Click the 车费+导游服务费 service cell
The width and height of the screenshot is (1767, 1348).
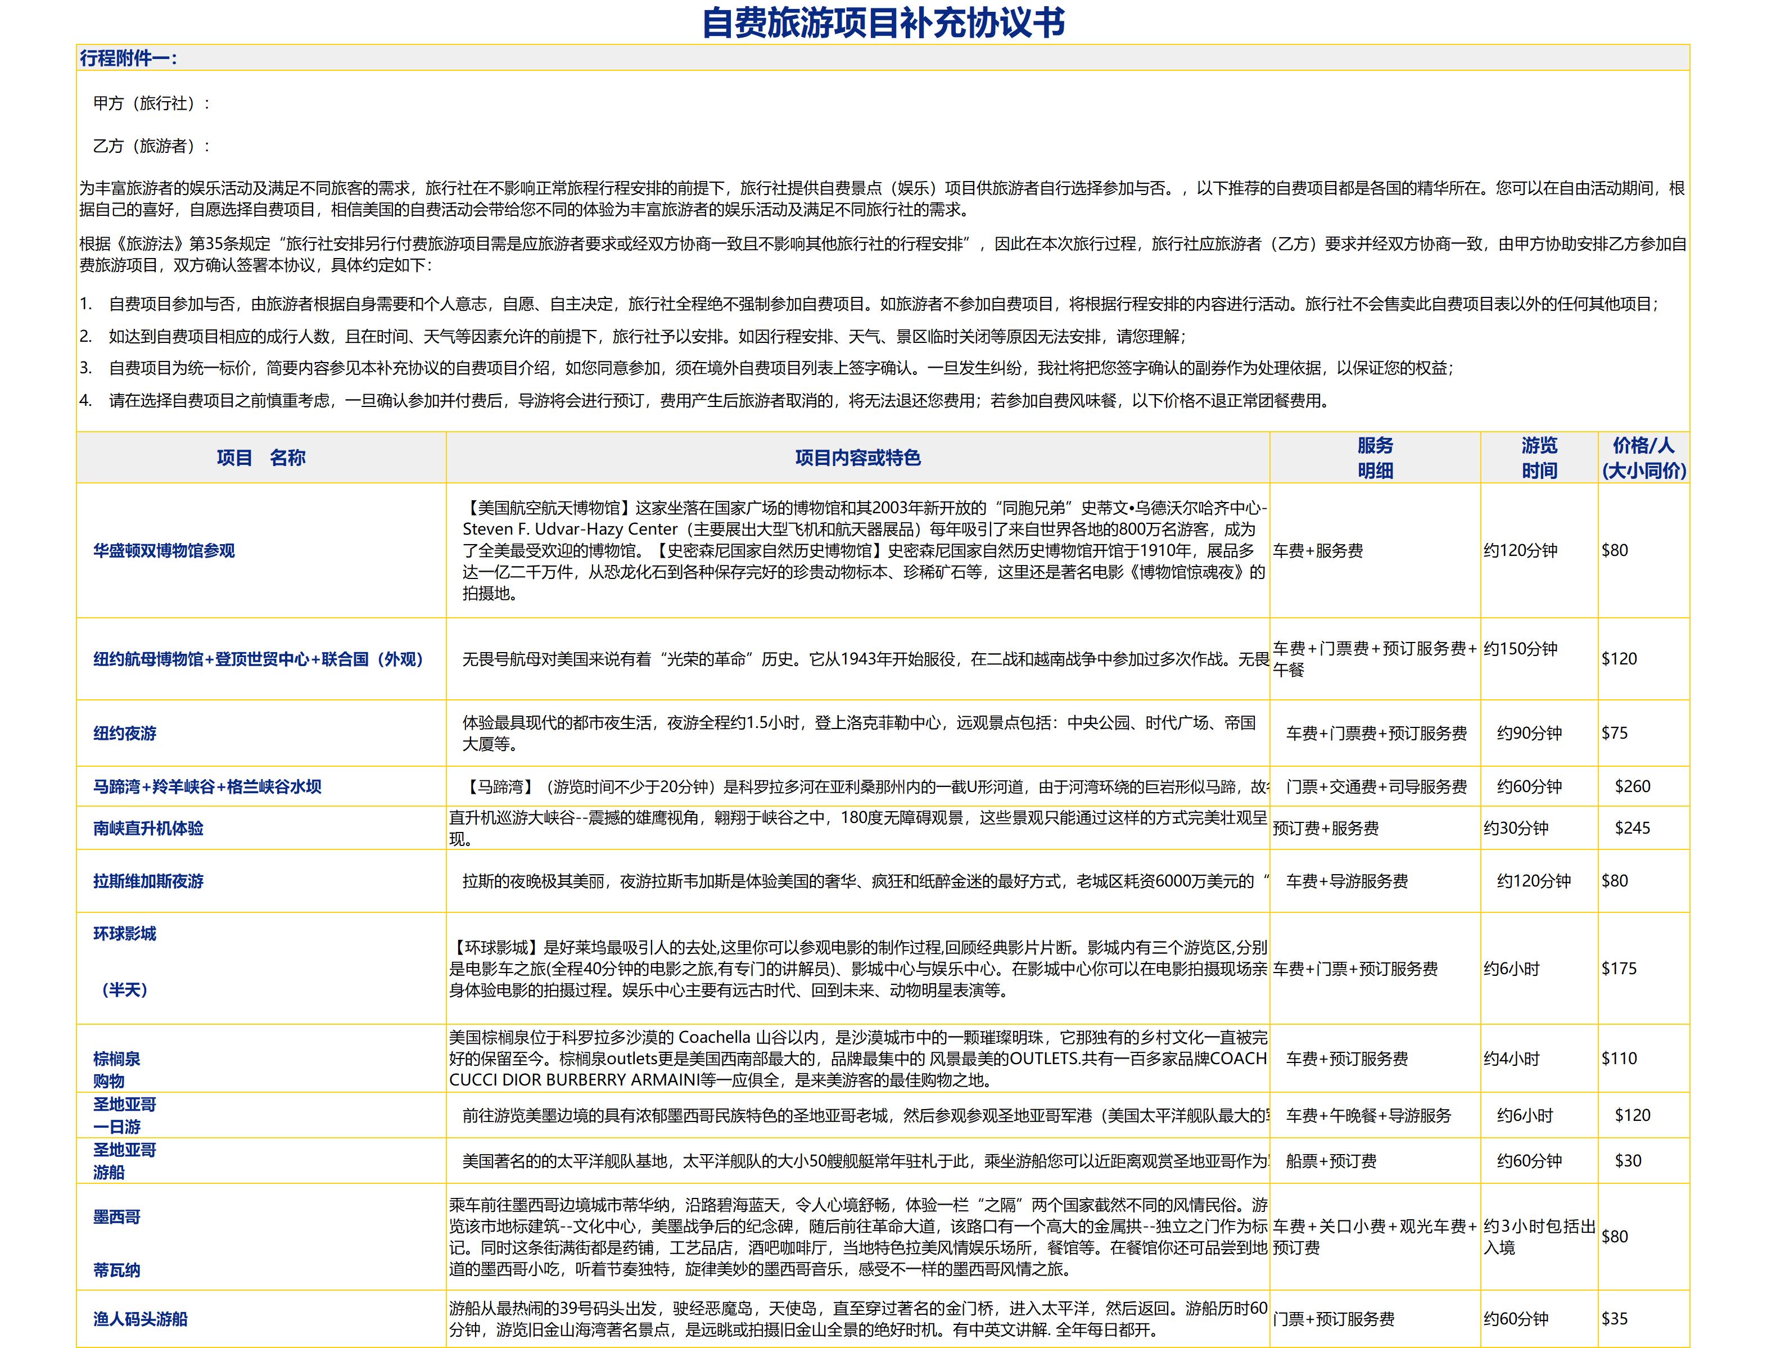(1375, 881)
